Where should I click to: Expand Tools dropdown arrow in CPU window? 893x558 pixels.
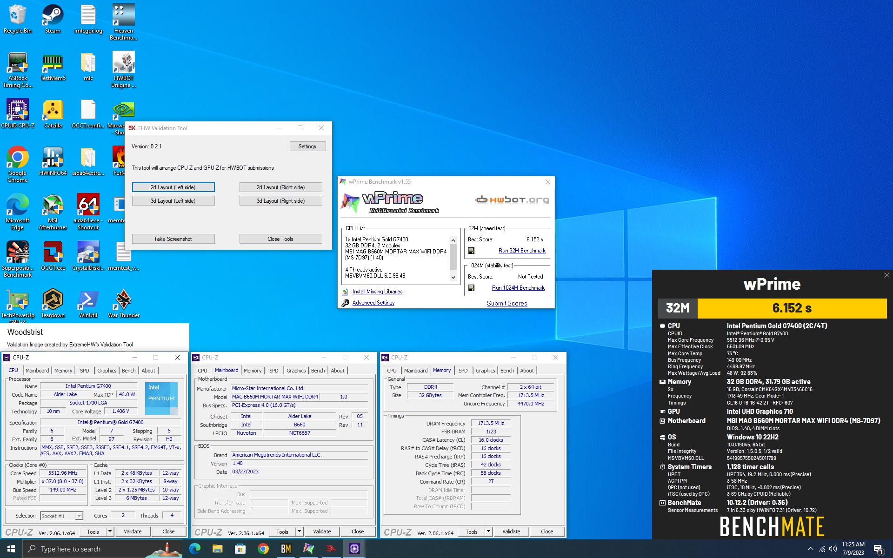click(x=110, y=531)
